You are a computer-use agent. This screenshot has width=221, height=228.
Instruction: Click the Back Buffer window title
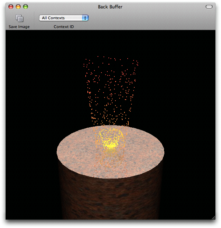110,7
